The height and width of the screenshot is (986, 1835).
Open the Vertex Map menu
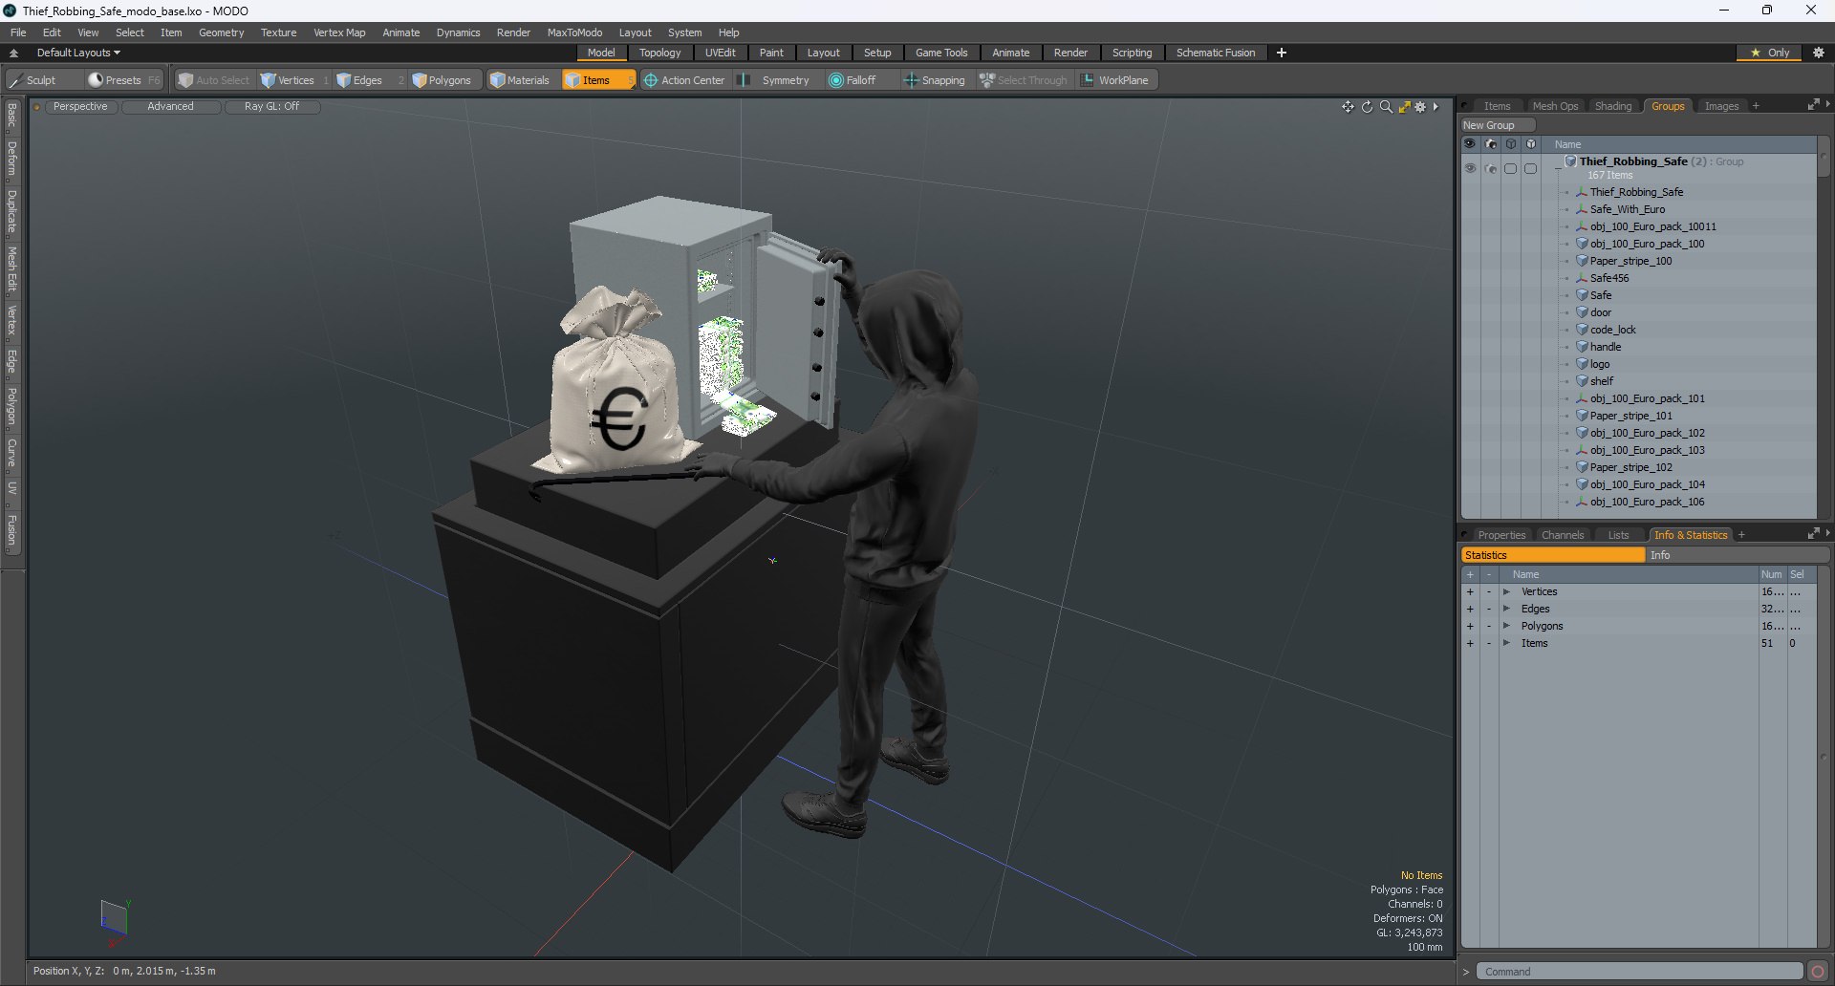click(x=339, y=32)
